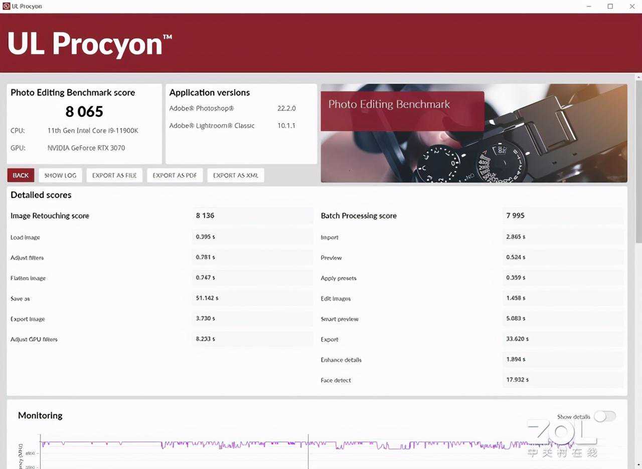642x469 pixels.
Task: Enable the Show details toggle in Monitoring
Action: tap(604, 416)
